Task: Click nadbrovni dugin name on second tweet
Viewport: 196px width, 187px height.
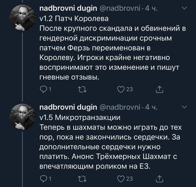Action: (x=68, y=107)
